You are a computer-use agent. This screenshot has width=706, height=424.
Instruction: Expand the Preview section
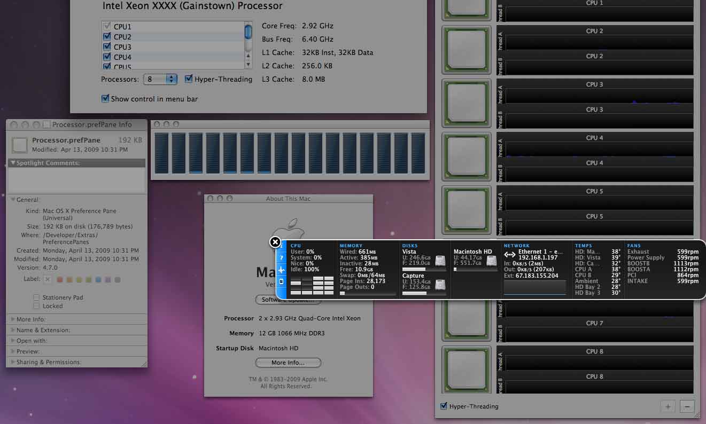point(13,351)
